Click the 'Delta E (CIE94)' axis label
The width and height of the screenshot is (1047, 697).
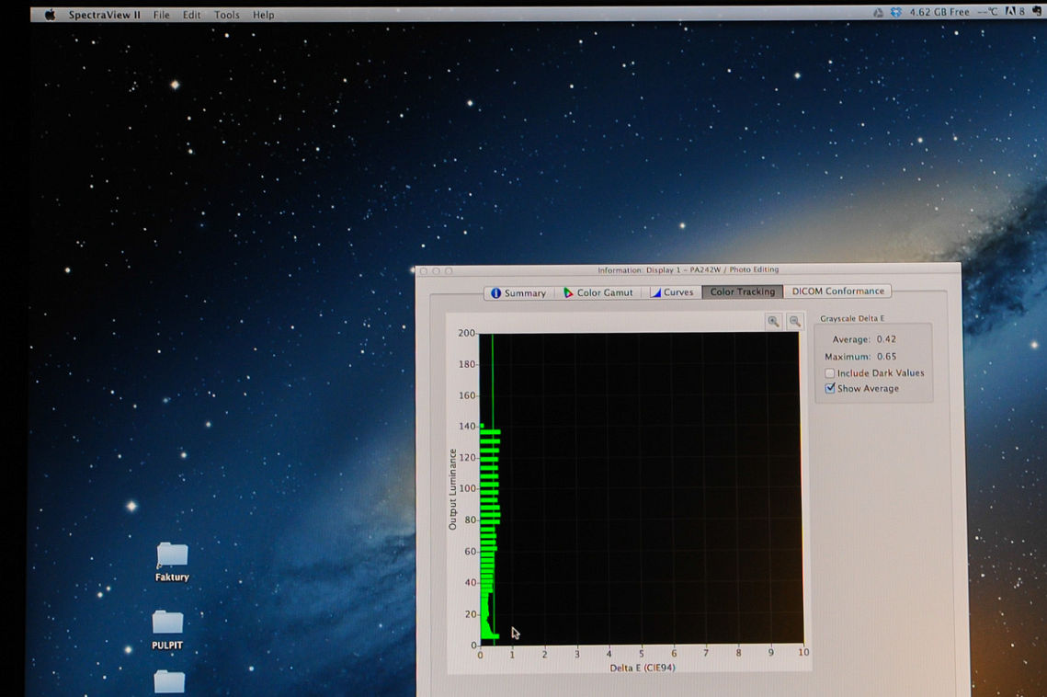coord(643,668)
